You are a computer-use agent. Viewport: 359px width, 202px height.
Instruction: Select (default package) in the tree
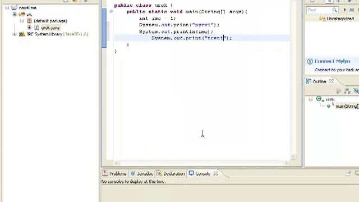50,21
